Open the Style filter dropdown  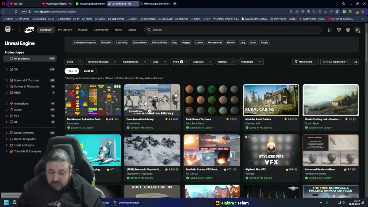coord(74,62)
